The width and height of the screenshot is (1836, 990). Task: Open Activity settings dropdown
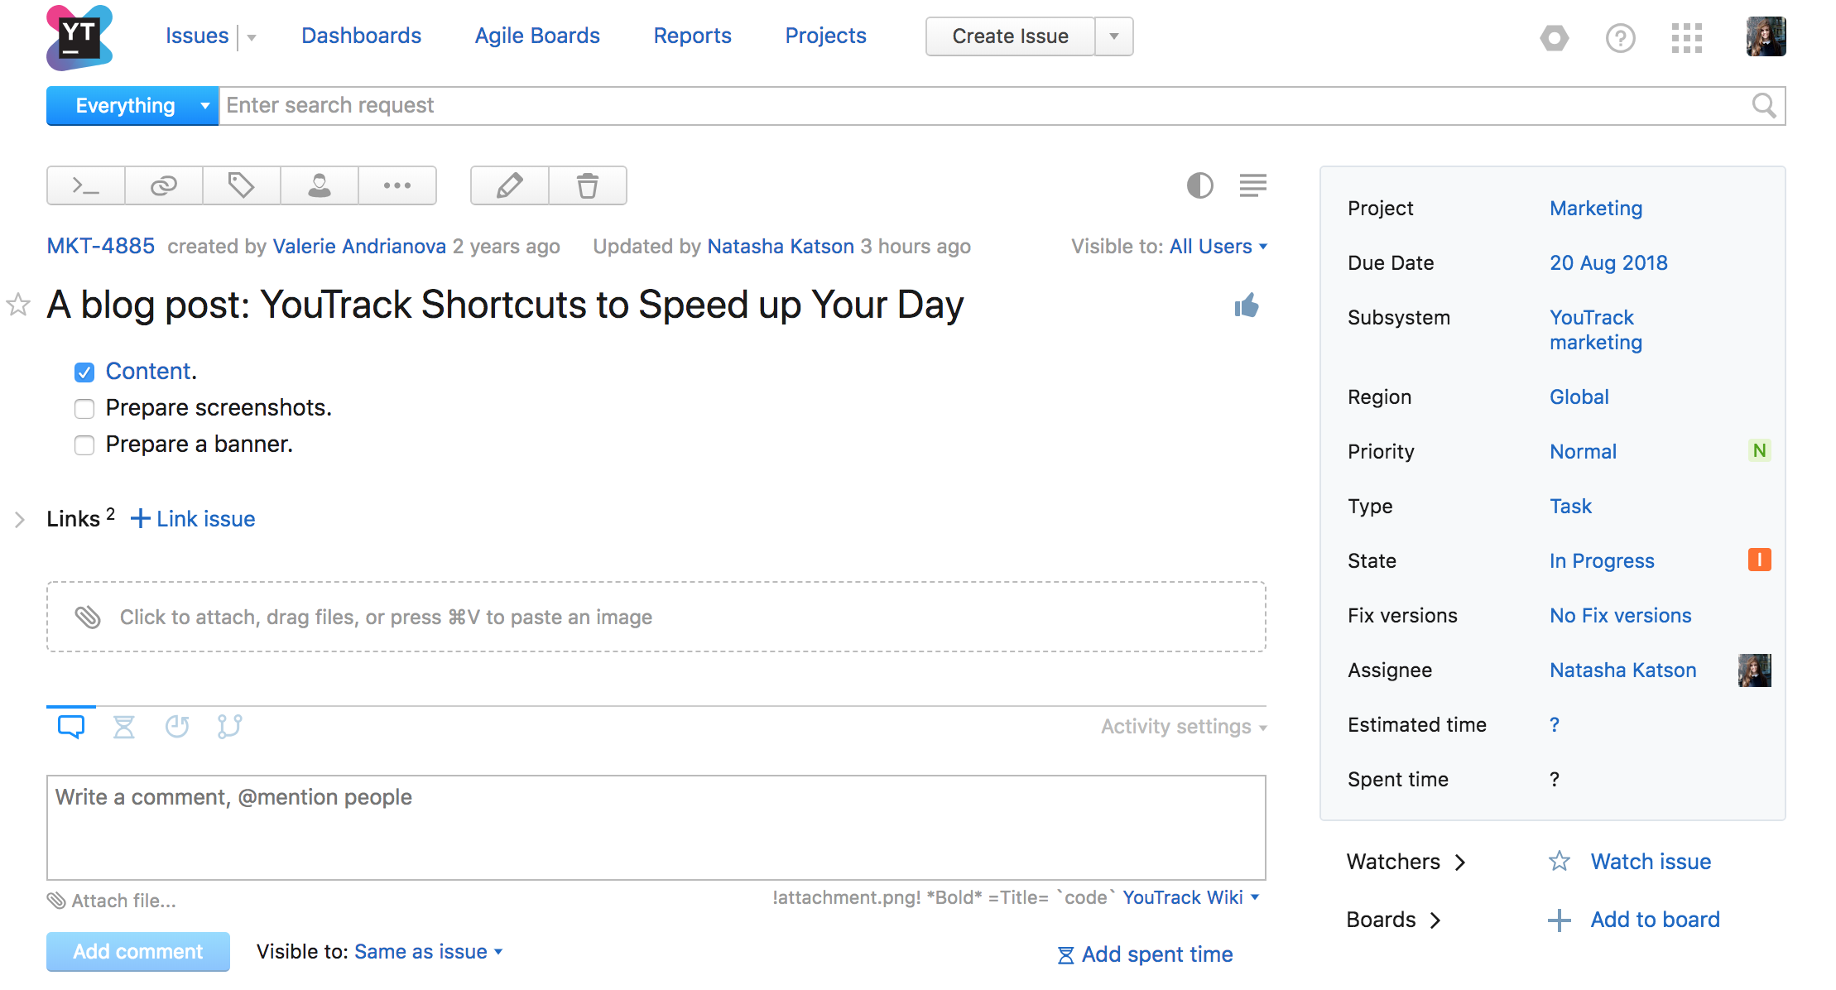coord(1185,727)
